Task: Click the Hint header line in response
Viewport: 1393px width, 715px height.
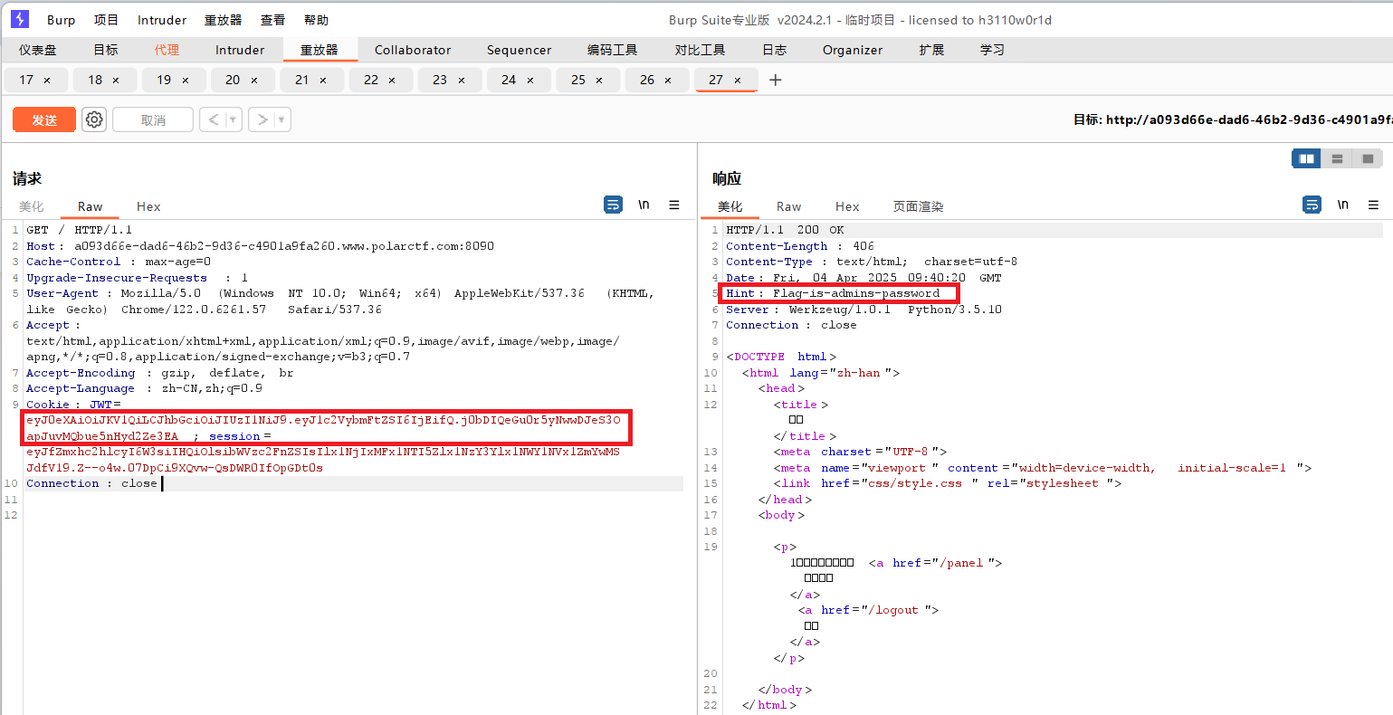Action: pos(833,293)
